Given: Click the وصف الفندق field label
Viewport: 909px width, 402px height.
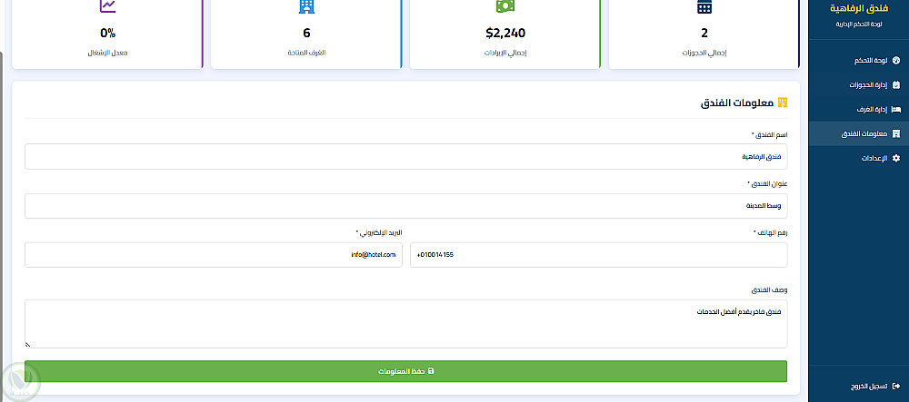Looking at the screenshot, I should tap(769, 289).
